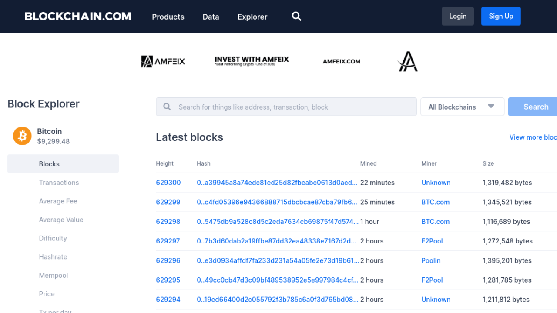Select Transactions in the sidebar

[x=59, y=183]
